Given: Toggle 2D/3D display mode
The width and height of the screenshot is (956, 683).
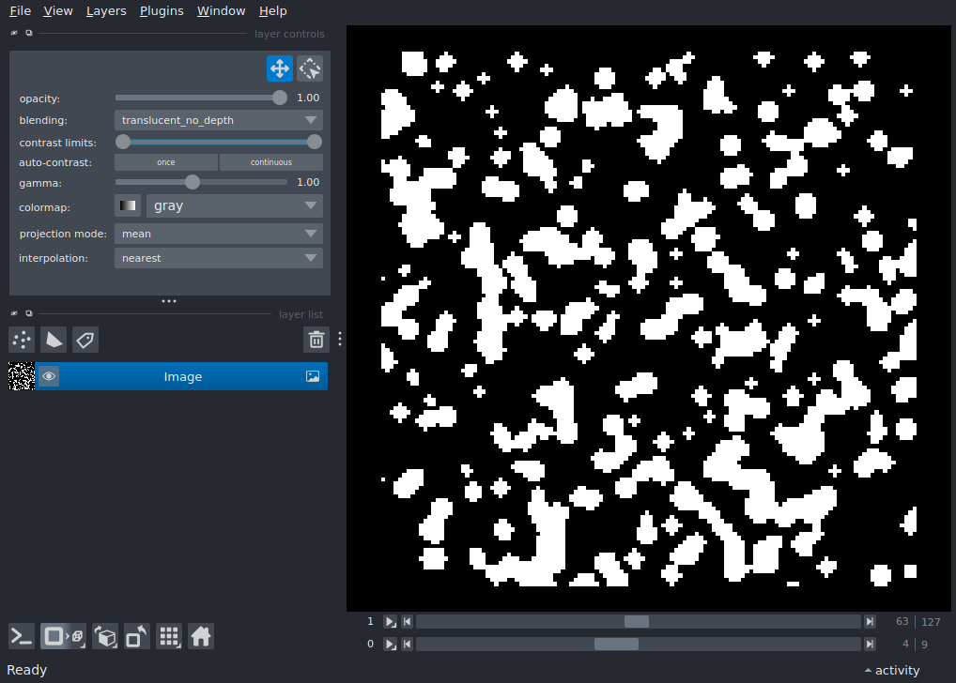Looking at the screenshot, I should click(x=63, y=637).
